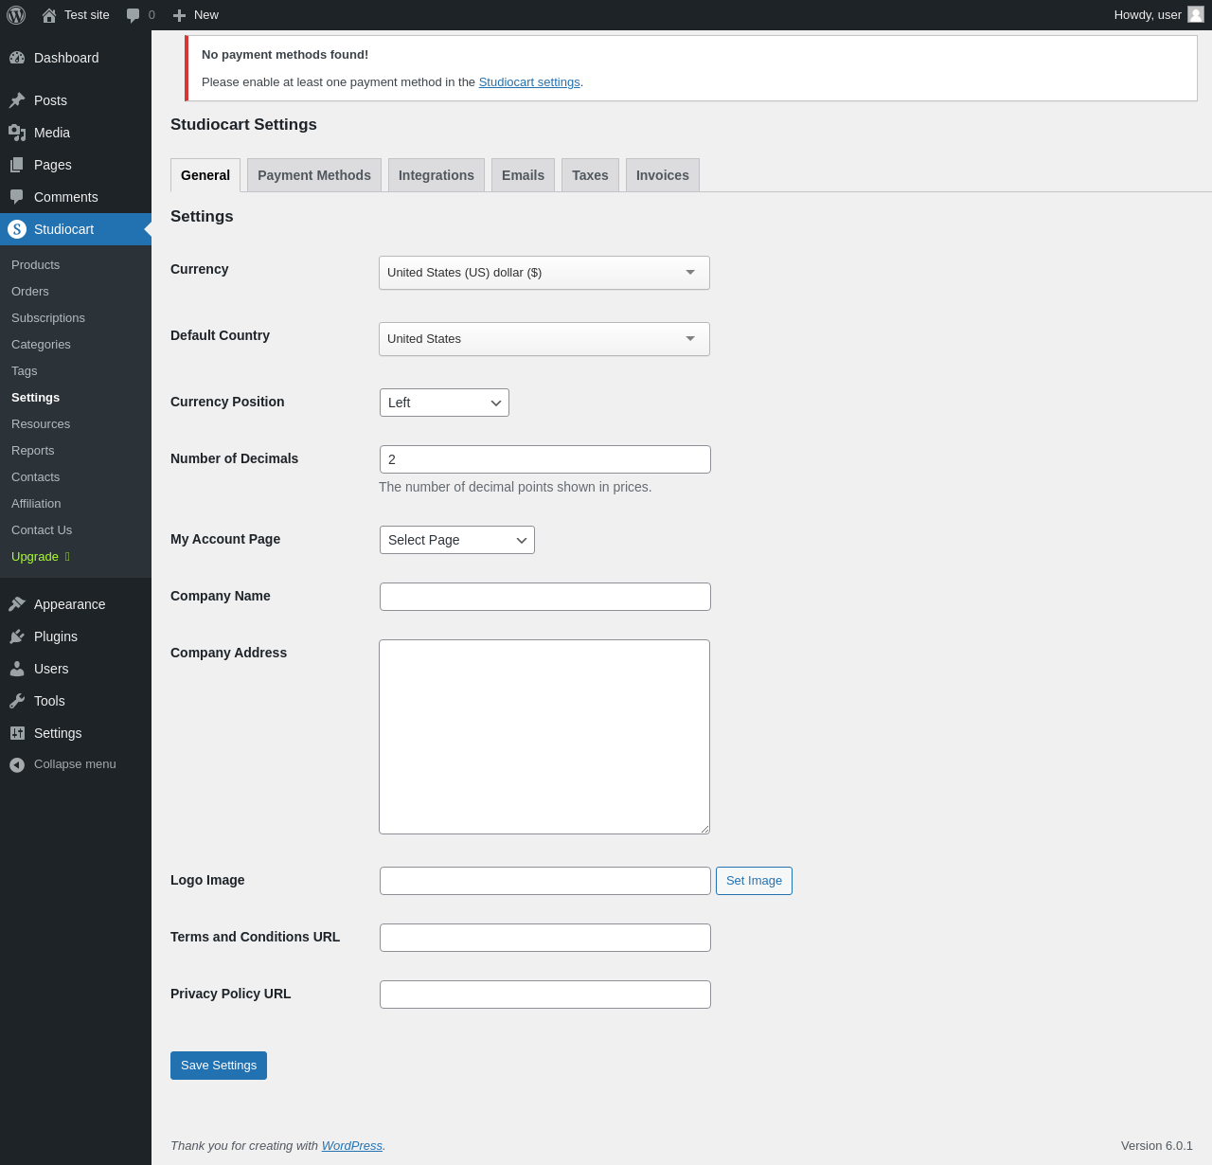The height and width of the screenshot is (1165, 1212).
Task: Open the Integrations tab
Action: point(437,175)
